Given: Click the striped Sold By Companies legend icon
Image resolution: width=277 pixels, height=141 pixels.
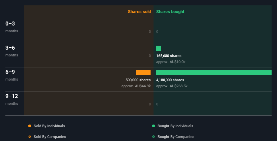Looking at the screenshot, I should (30, 137).
